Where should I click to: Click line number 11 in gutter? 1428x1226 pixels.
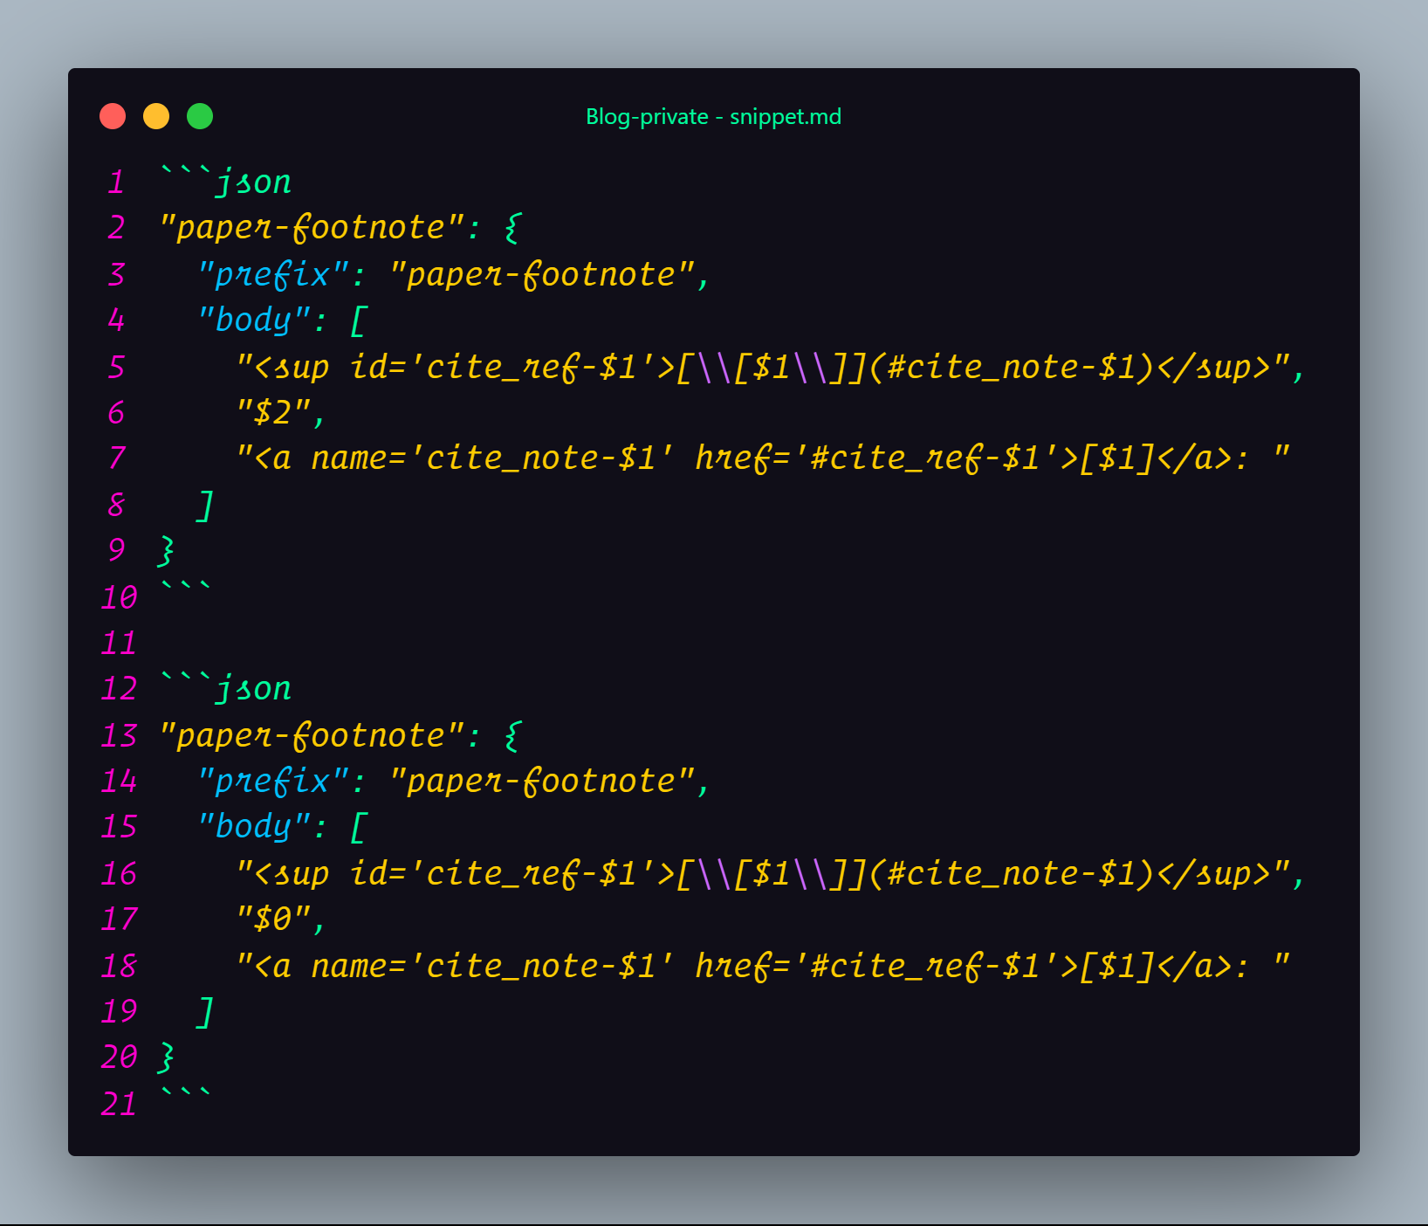(x=119, y=644)
